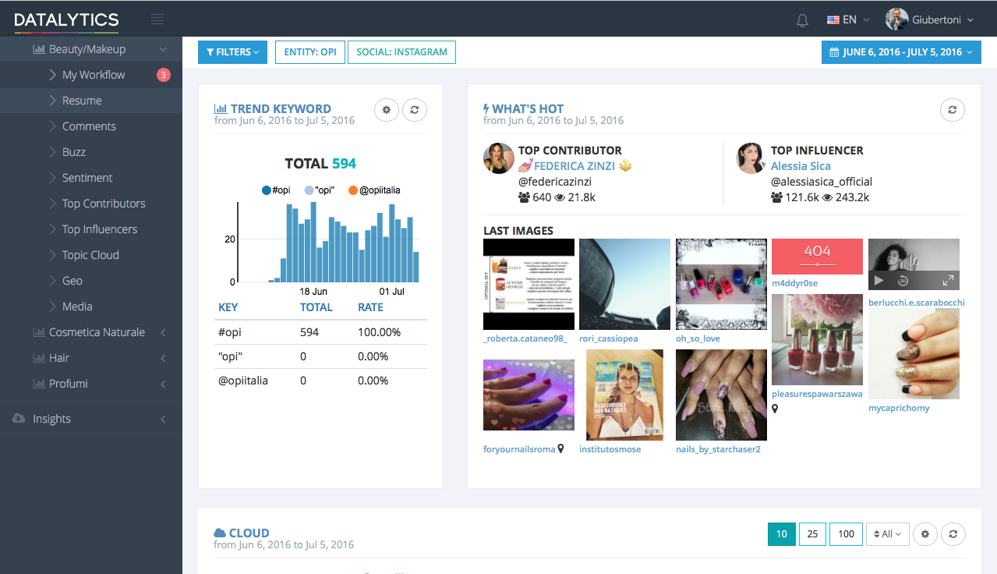
Task: Open FEDERICA ZINZI contributor link
Action: [x=575, y=166]
